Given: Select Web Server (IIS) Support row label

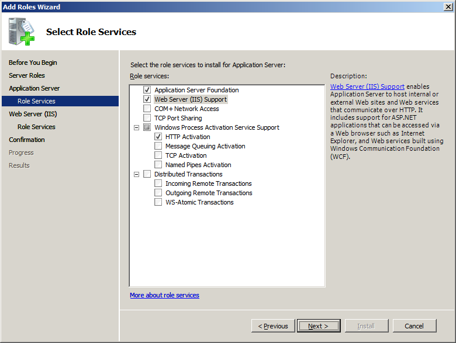Looking at the screenshot, I should point(191,99).
